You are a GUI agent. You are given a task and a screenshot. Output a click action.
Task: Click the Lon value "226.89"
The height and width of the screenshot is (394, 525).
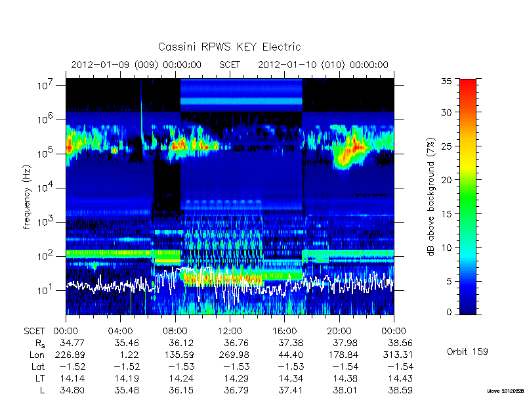(70, 355)
